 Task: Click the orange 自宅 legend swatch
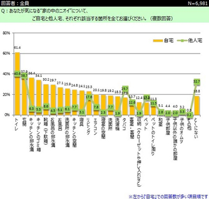click(158, 41)
